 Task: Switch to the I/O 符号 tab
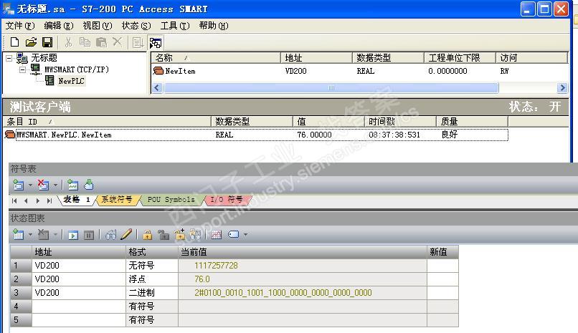coord(227,200)
